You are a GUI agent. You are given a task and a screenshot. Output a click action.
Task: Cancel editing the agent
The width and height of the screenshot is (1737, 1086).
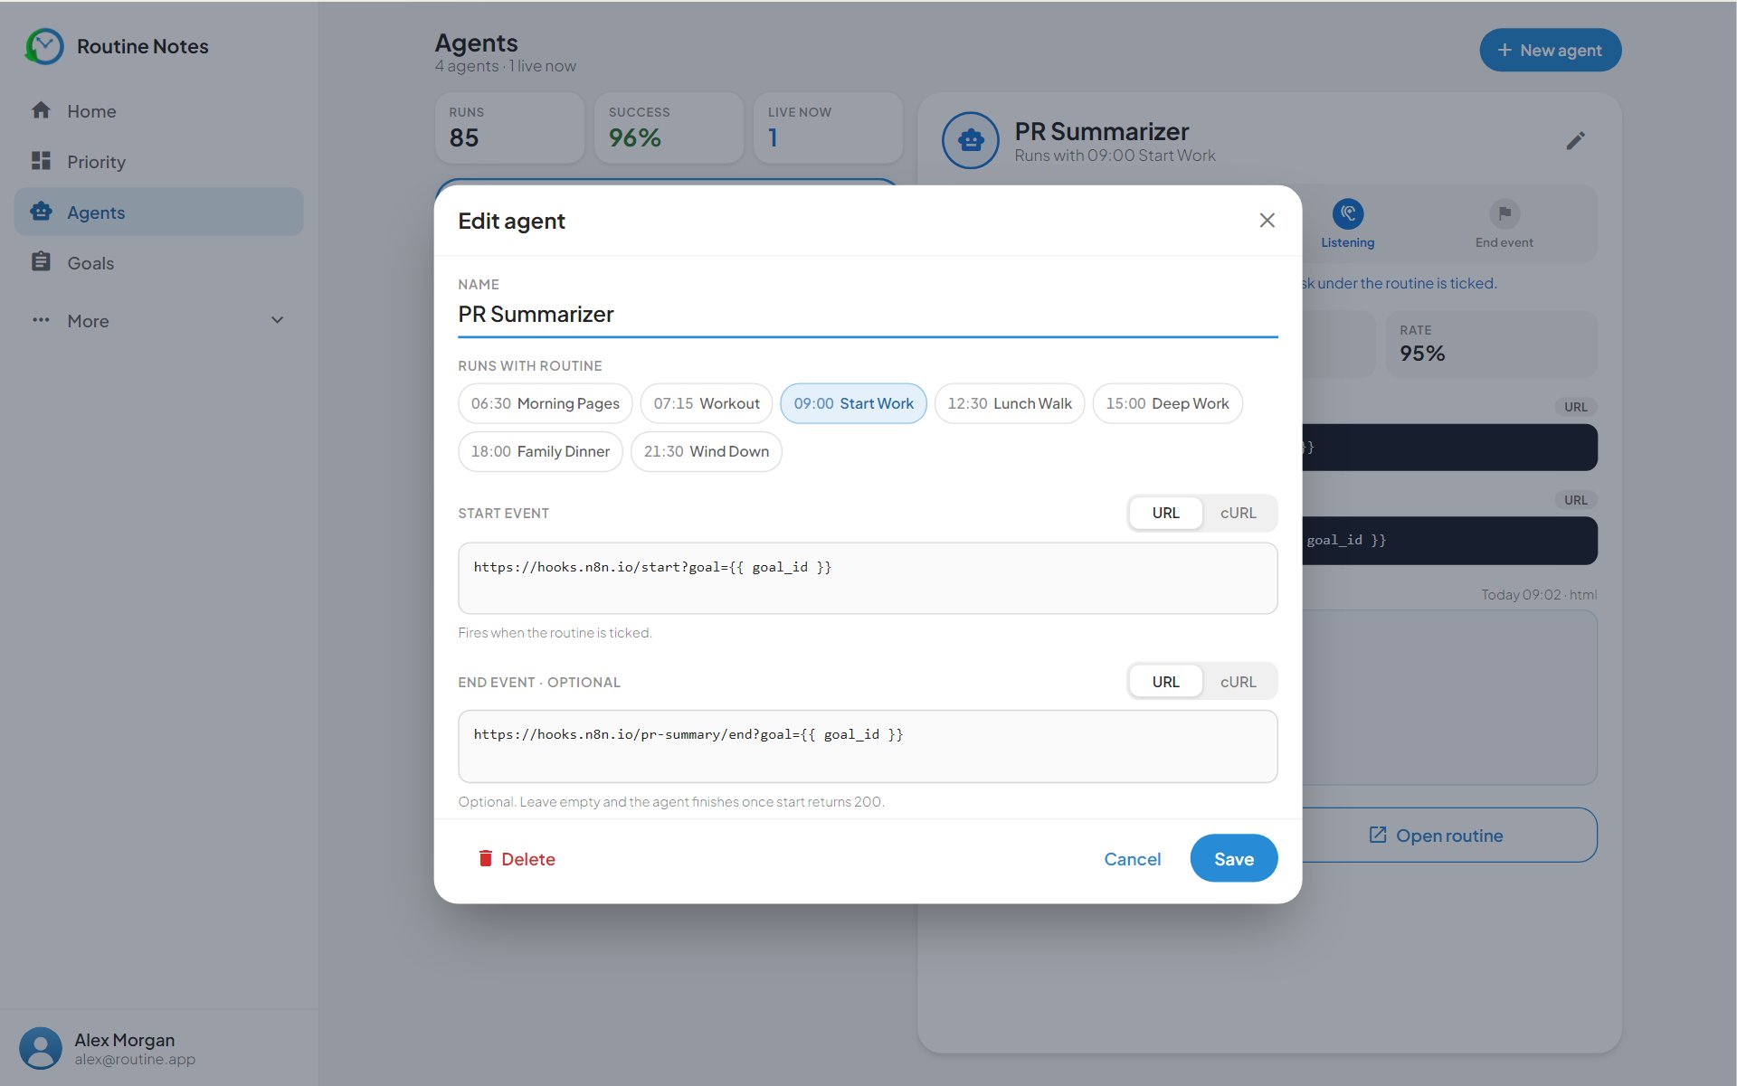click(1132, 858)
